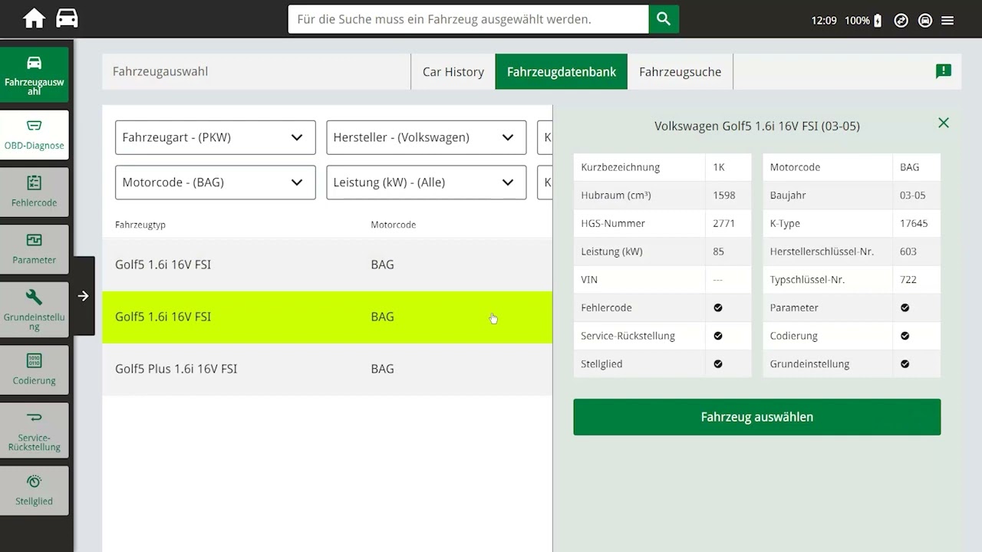Open Parameter in the sidebar
Screen dimensions: 982x552
[35, 249]
